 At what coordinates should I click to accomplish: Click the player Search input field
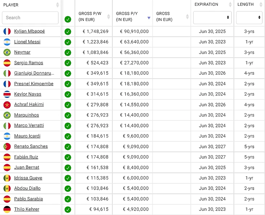click(x=30, y=18)
